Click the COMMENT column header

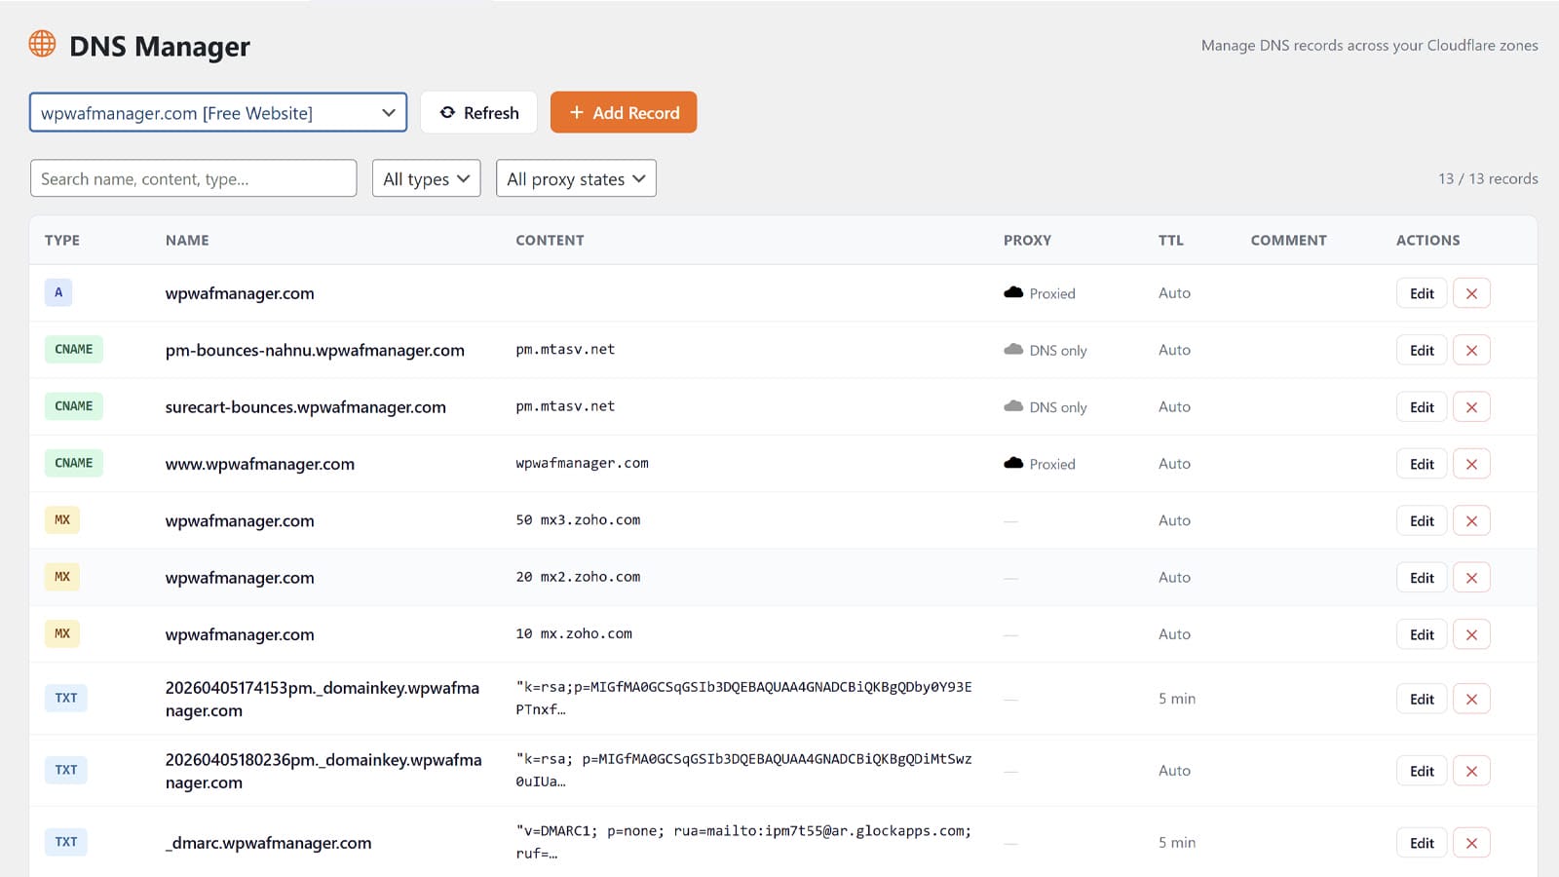pyautogui.click(x=1288, y=240)
